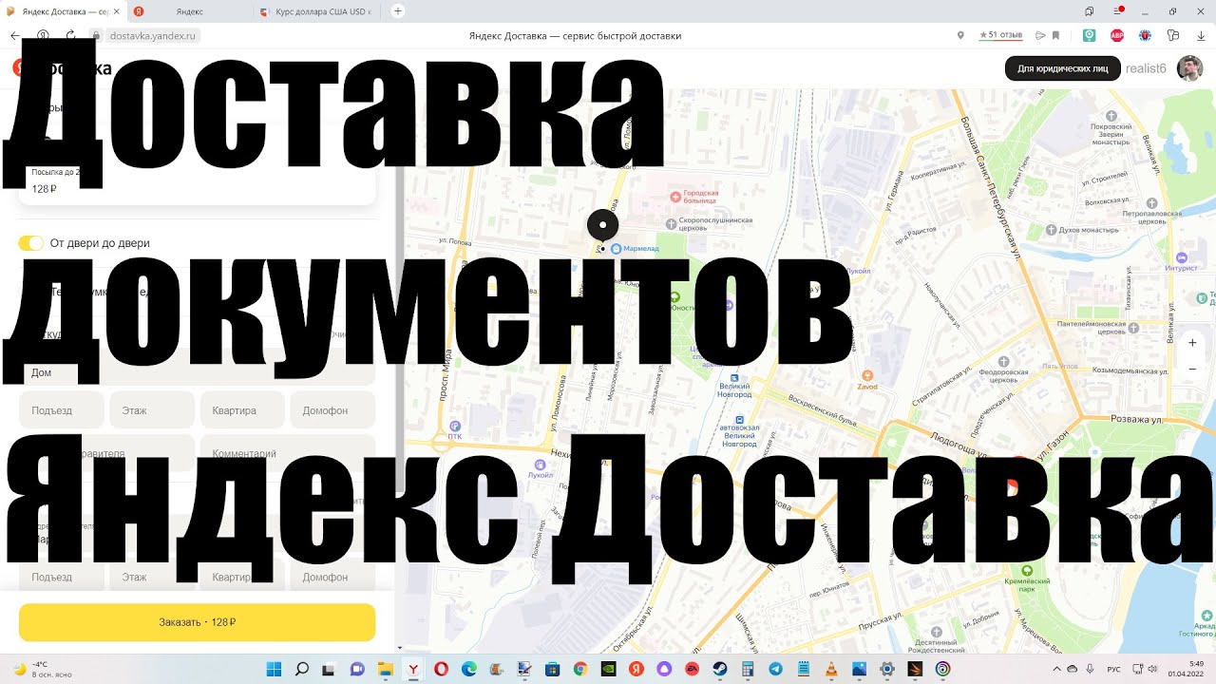Open Google Chrome from the taskbar
The height and width of the screenshot is (684, 1216).
coord(580,669)
